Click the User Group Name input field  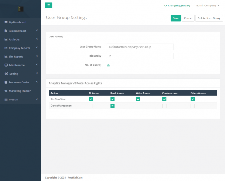point(140,47)
